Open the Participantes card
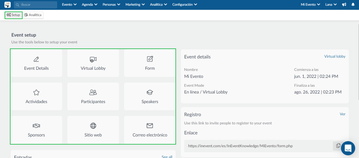Screen dimensions: 359x158 (x=93, y=96)
